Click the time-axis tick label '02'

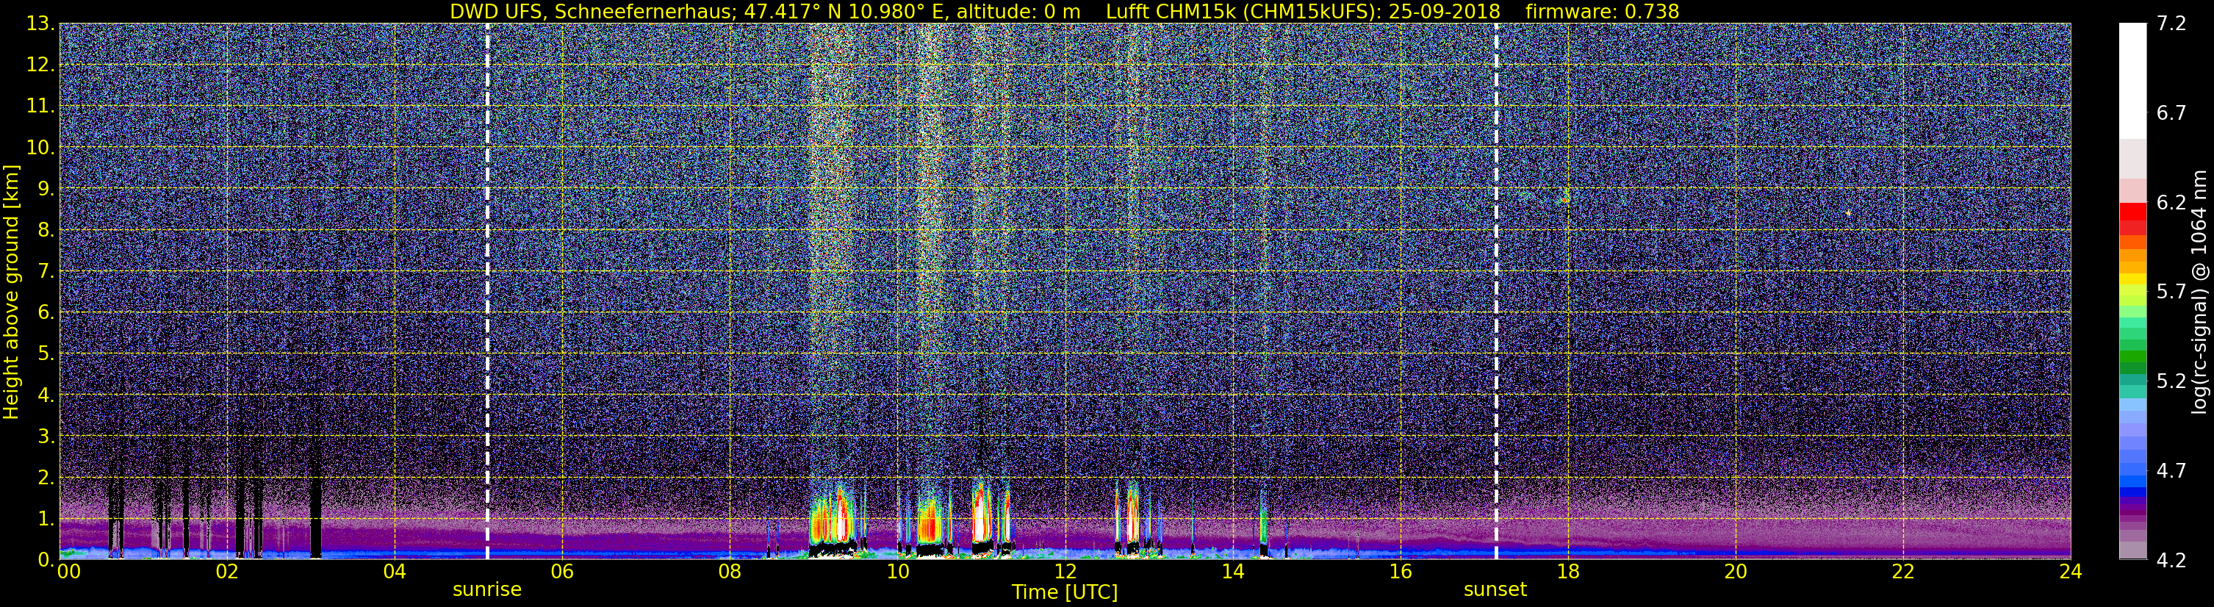[227, 572]
